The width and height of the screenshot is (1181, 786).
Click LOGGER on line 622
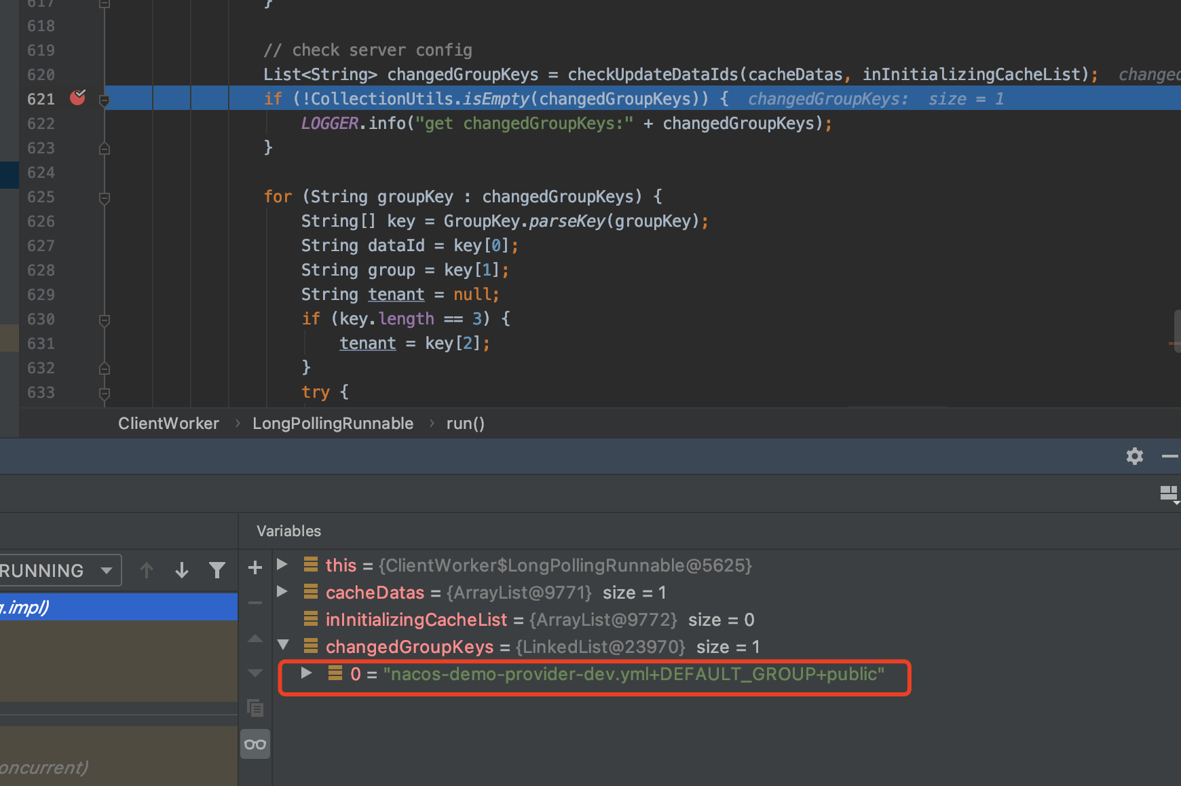[x=330, y=124]
